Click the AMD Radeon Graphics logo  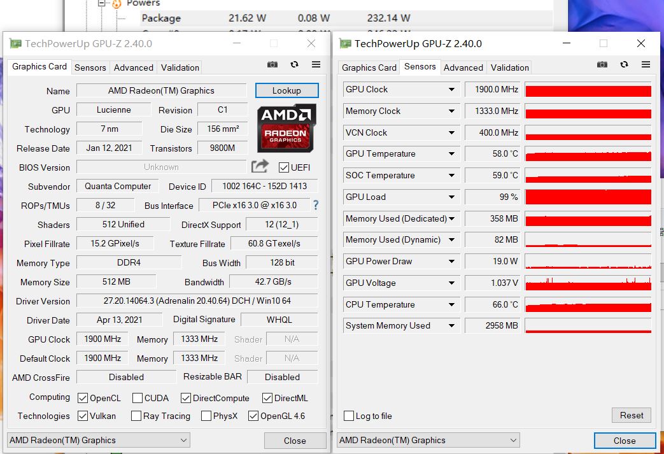pos(286,129)
